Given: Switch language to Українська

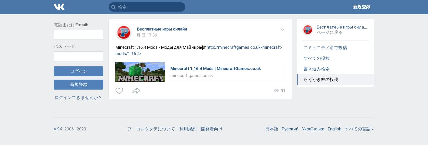Looking at the screenshot, I should [313, 129].
